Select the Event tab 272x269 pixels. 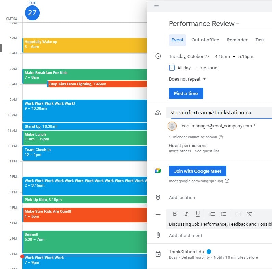click(177, 40)
